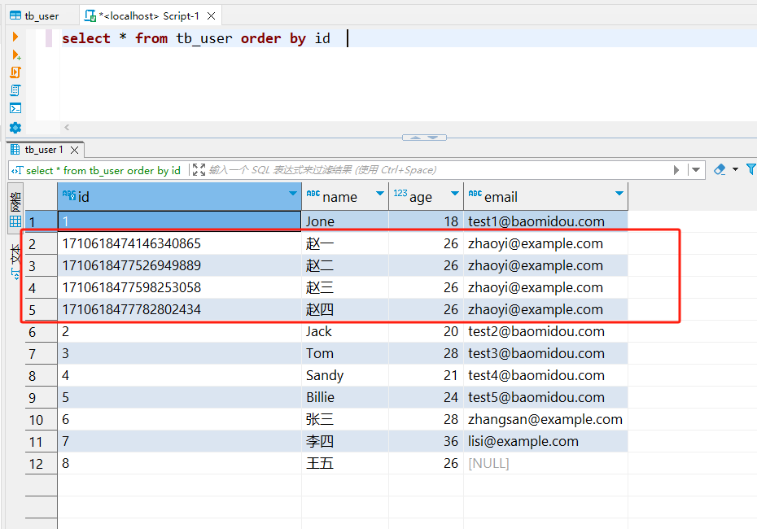Select test5@baomidou.com email cell
The image size is (757, 529).
pyautogui.click(x=545, y=397)
